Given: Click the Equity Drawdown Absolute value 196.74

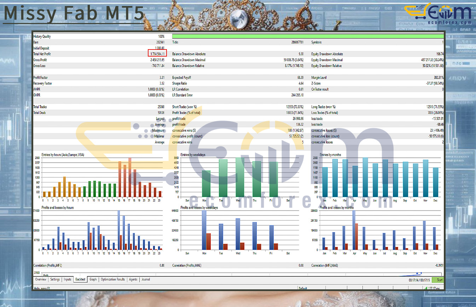Looking at the screenshot, I should pyautogui.click(x=440, y=54).
